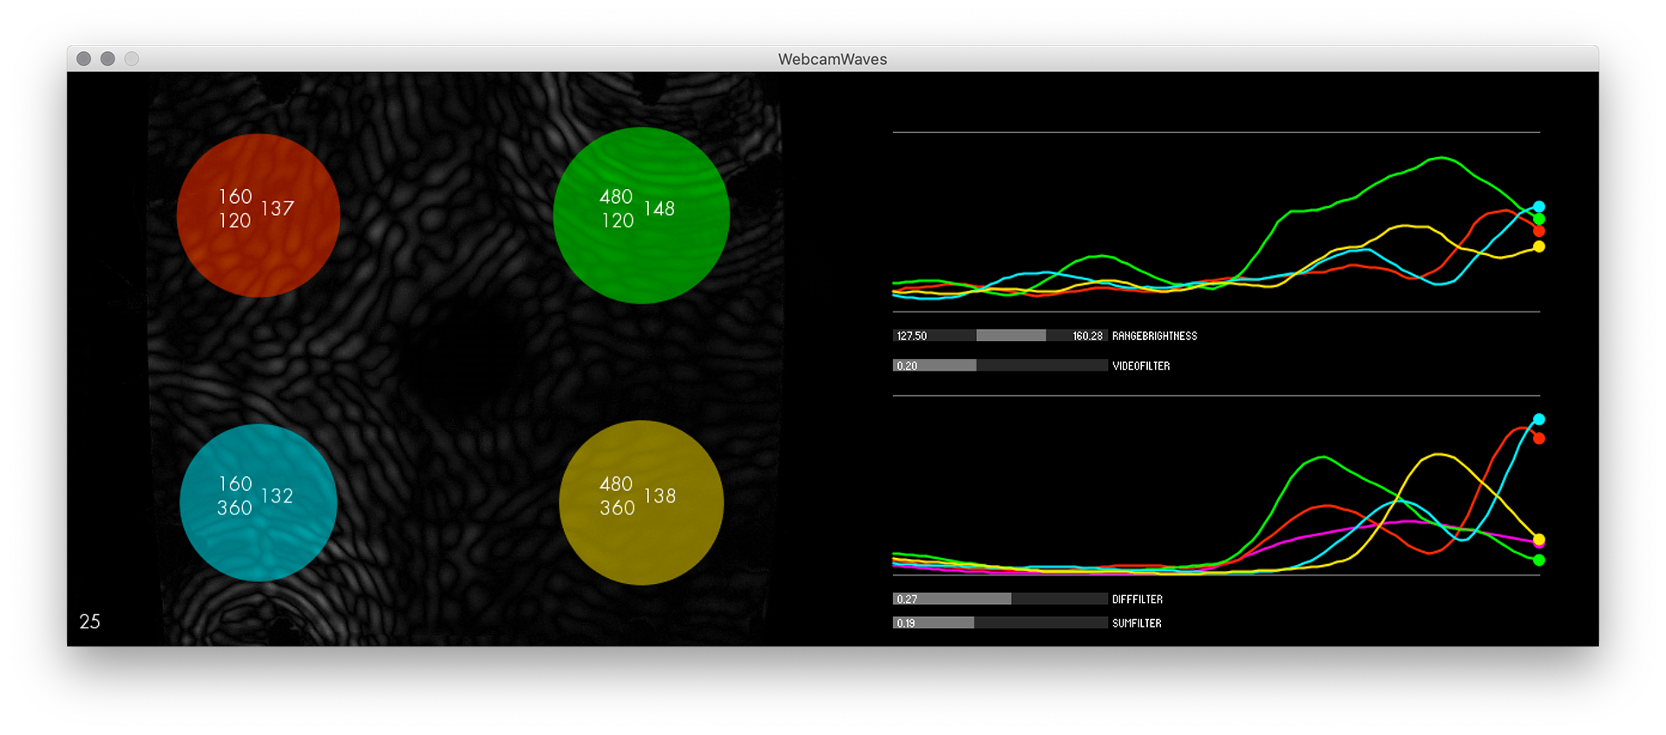Click the RANGEBRIGHTNESS label

tap(1155, 336)
